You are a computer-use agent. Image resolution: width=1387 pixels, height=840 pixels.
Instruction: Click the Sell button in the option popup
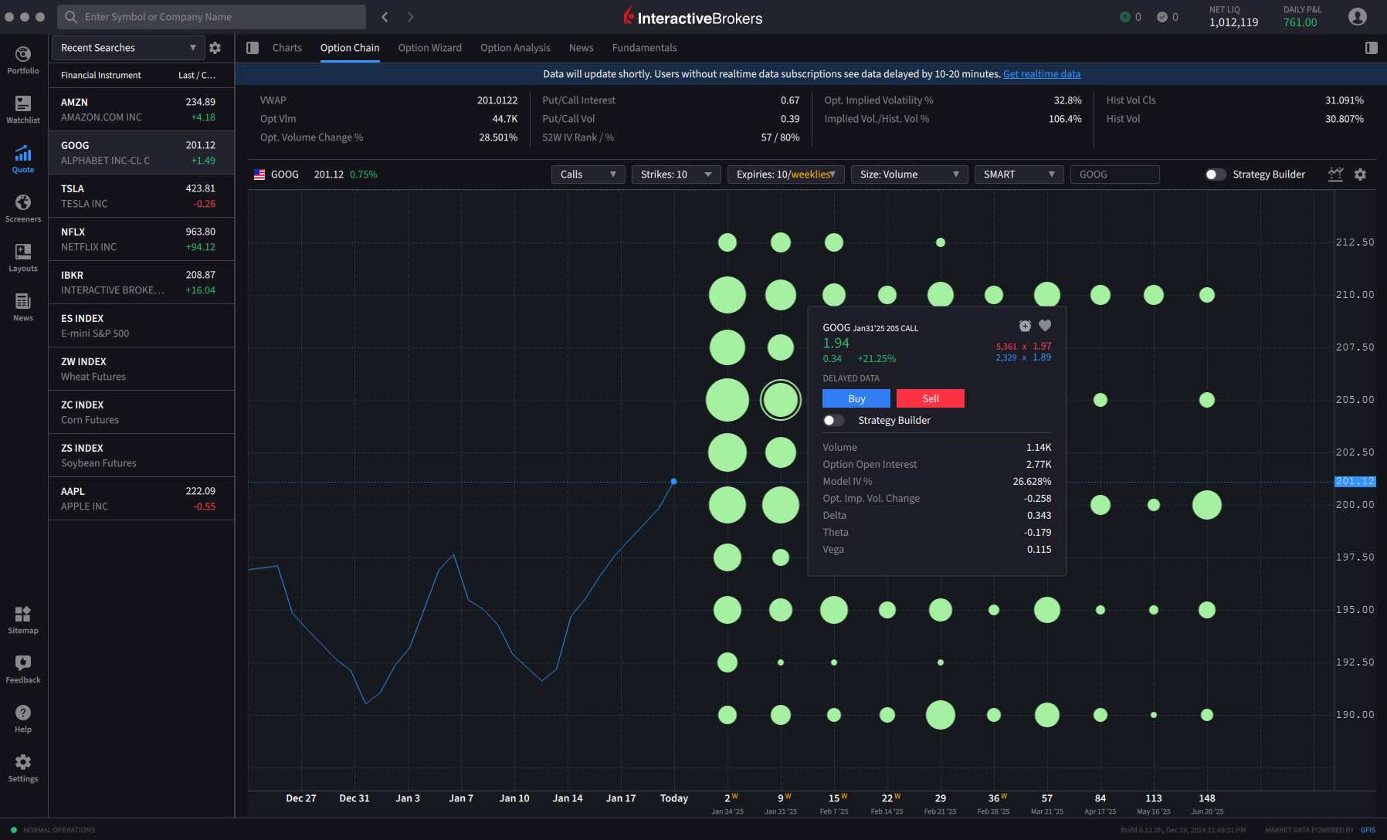[930, 398]
